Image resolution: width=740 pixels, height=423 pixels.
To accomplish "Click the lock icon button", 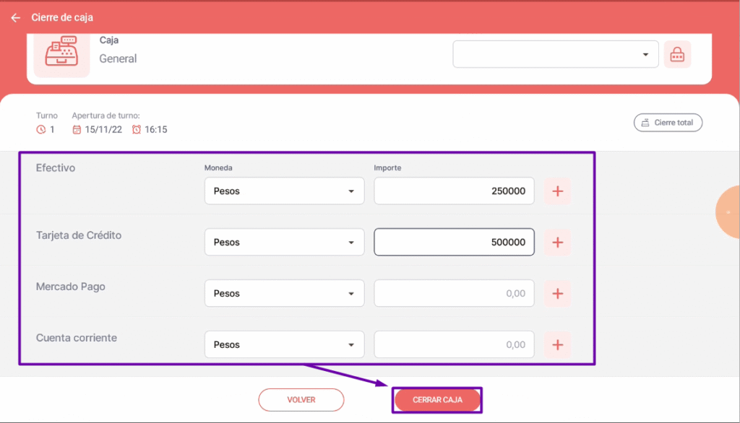I will point(677,55).
